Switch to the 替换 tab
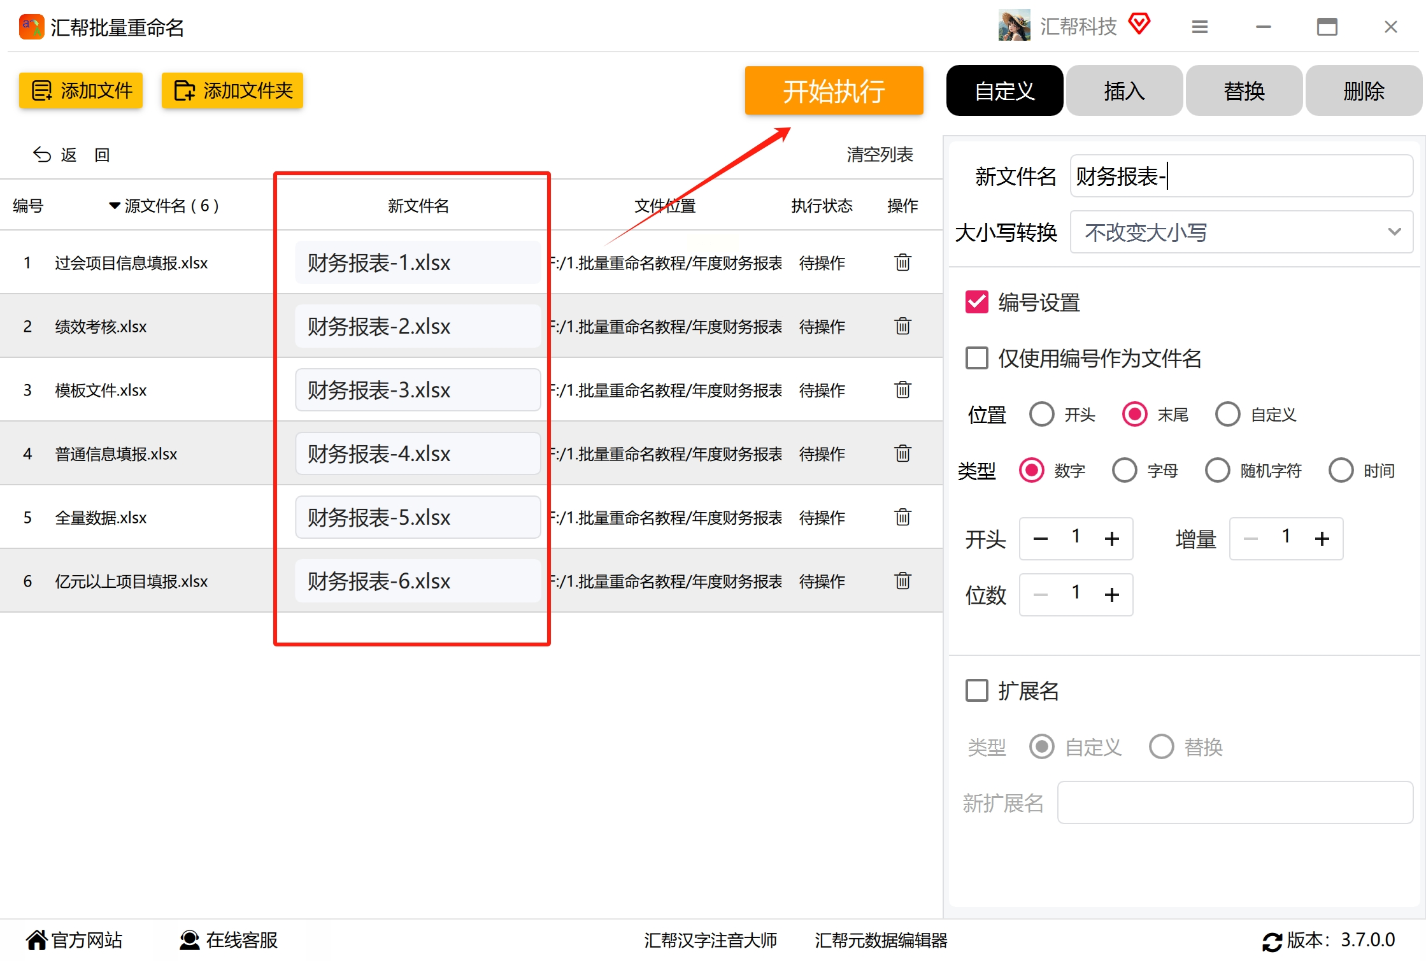This screenshot has width=1426, height=961. pyautogui.click(x=1243, y=91)
